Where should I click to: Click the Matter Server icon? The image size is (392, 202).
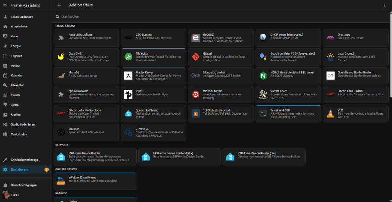click(x=129, y=76)
